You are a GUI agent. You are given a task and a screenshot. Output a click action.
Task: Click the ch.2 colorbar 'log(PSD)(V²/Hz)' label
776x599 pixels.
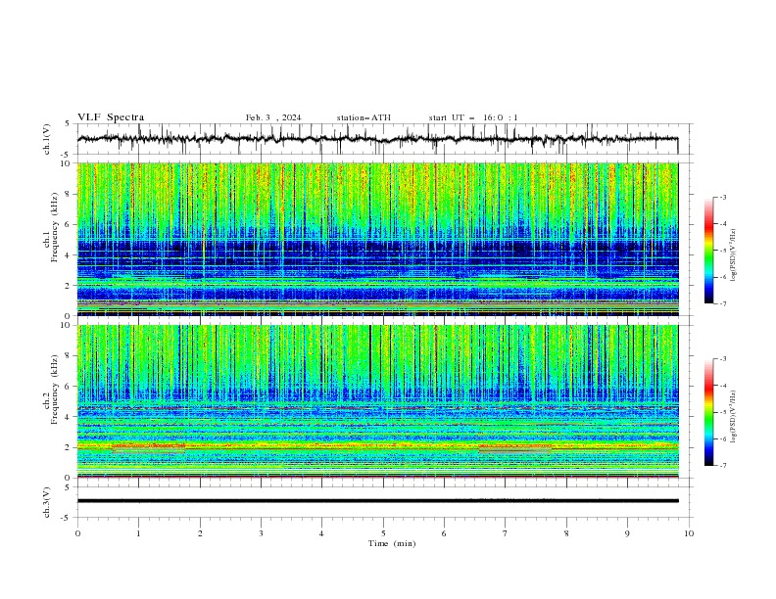(x=734, y=417)
